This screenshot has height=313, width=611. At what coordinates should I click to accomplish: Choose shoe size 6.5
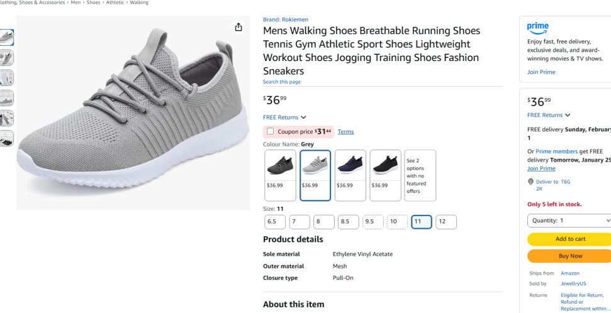(275, 222)
